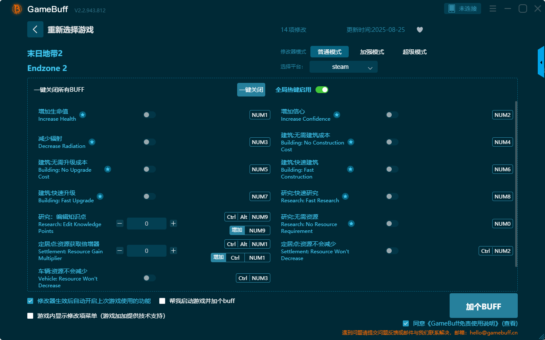The image size is (545, 340).
Task: Decrease Resource Gain Multiplier with minus
Action: [x=120, y=251]
